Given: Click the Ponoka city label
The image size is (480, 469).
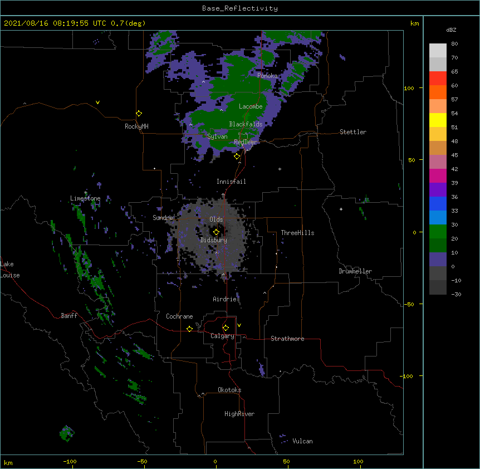Looking at the screenshot, I should tap(267, 76).
